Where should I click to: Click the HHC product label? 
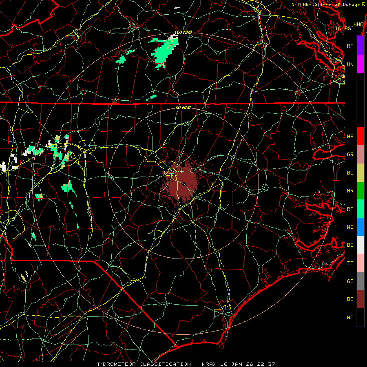358,24
